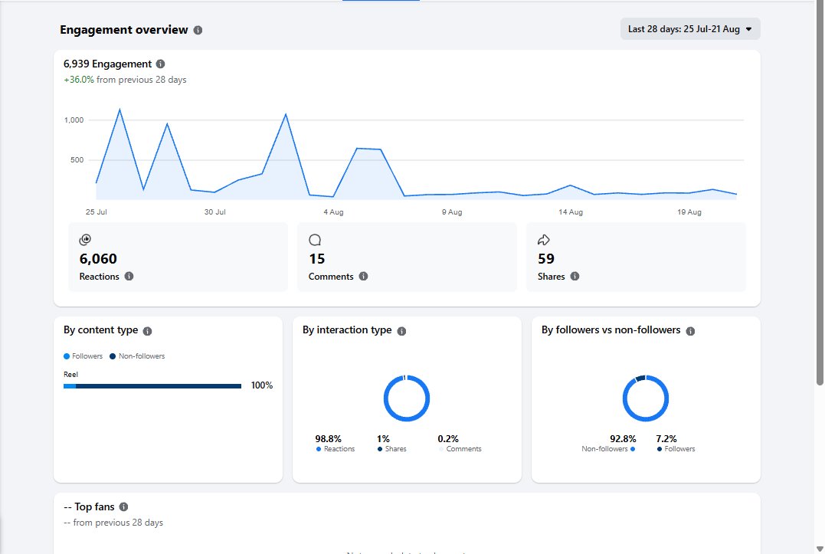The width and height of the screenshot is (825, 554).
Task: Click info icon next to 6,939 Engagement
Action: coord(160,64)
